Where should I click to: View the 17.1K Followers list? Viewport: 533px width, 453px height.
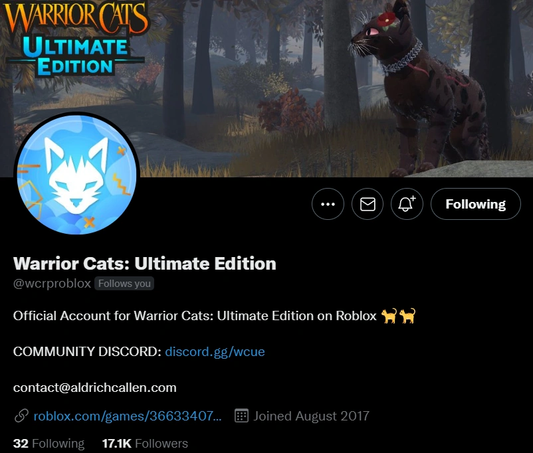tap(145, 444)
